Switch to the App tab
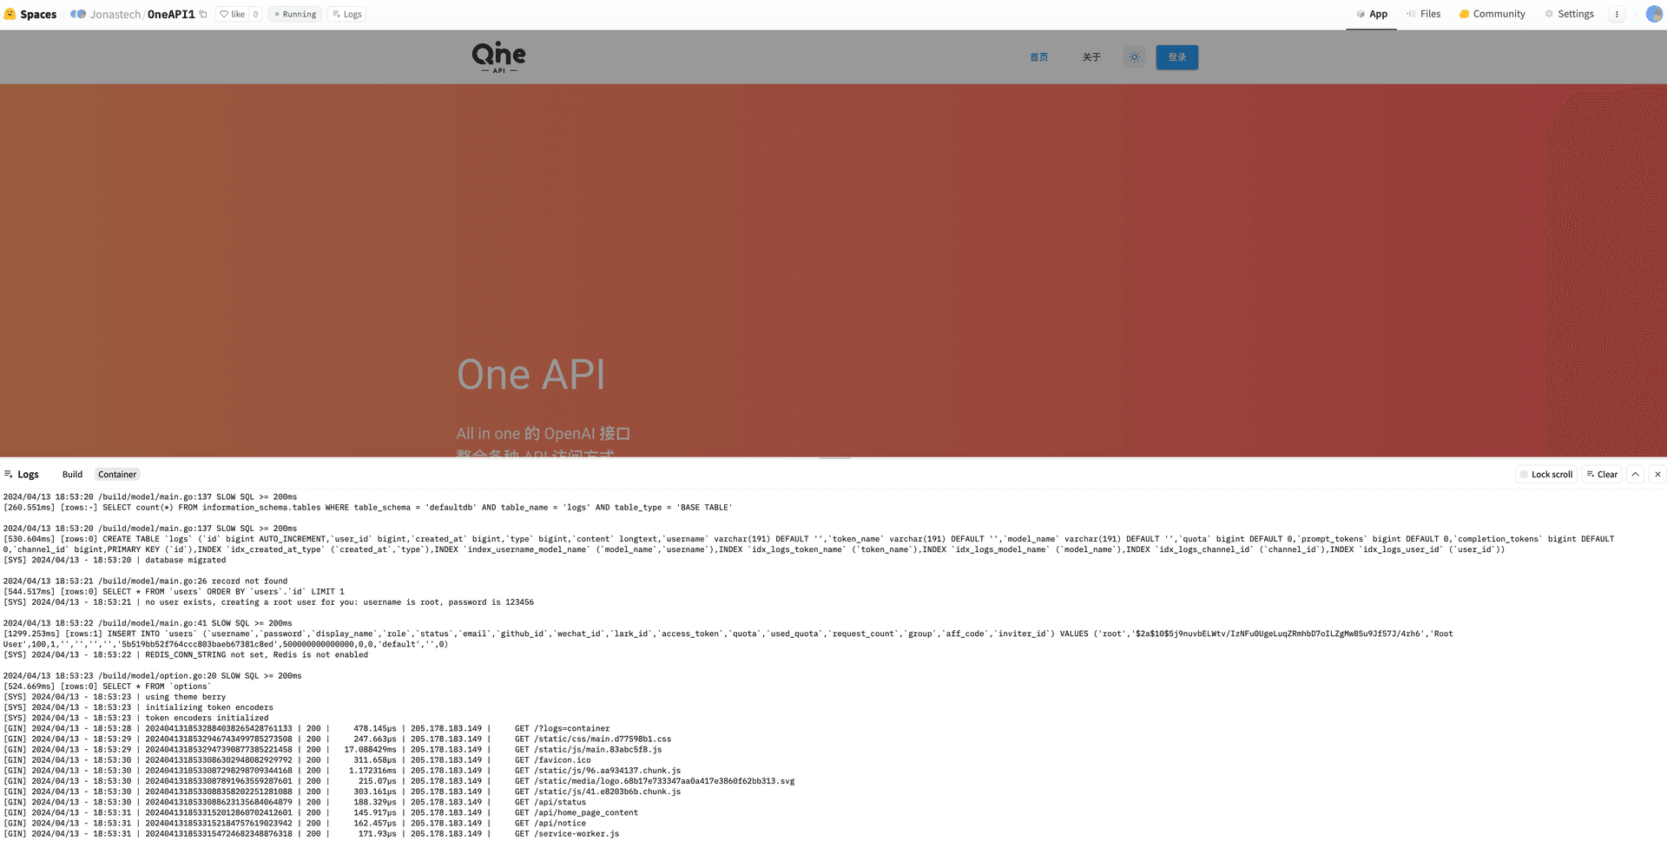Screen dimensions: 1667x841 tap(1372, 14)
